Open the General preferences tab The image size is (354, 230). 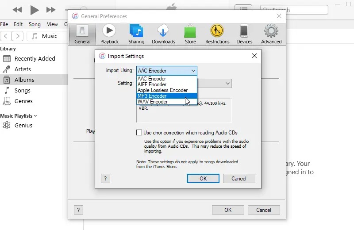coord(82,34)
